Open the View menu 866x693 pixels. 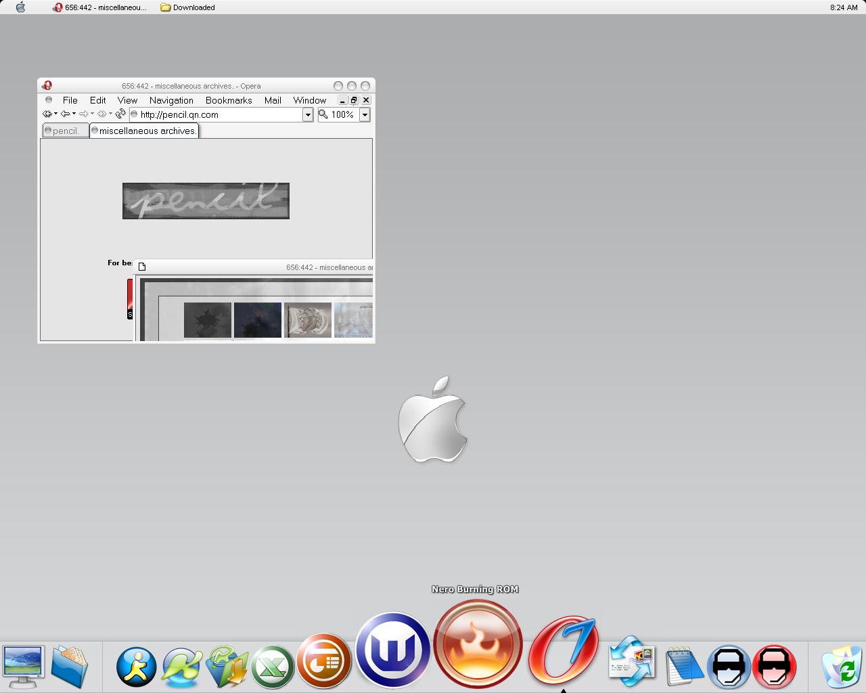127,100
